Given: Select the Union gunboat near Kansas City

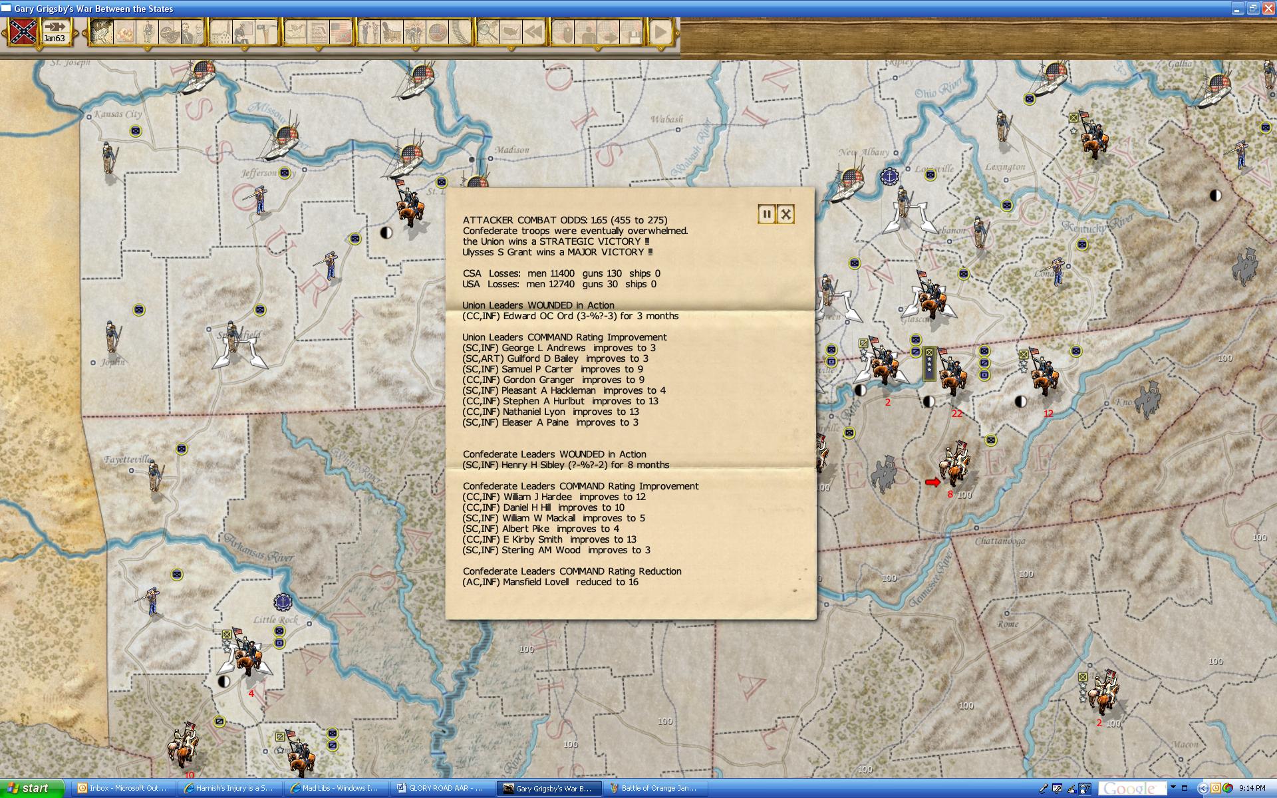Looking at the screenshot, I should [x=198, y=76].
